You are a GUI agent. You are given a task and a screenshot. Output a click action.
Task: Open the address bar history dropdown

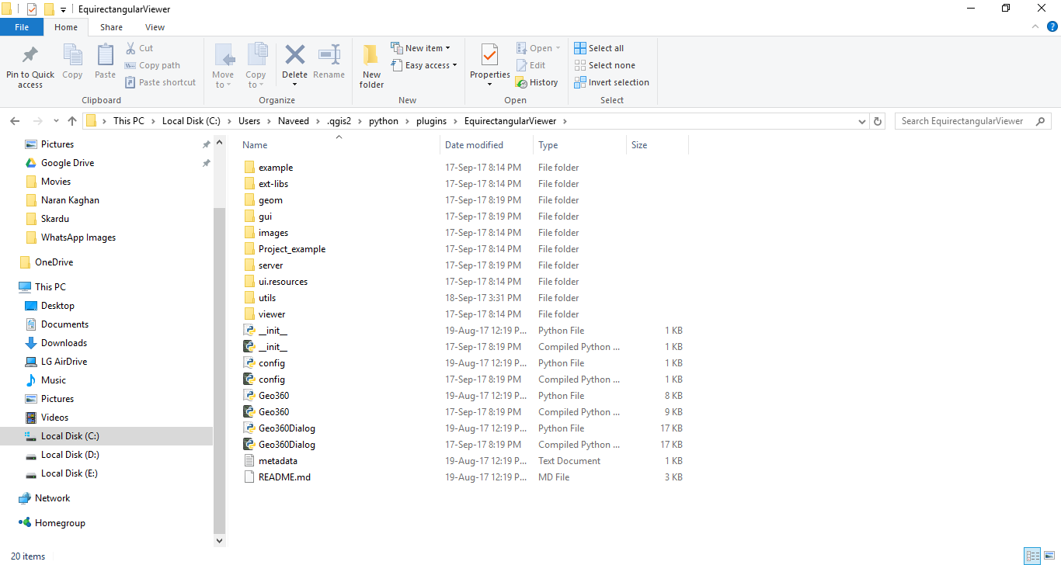tap(862, 121)
